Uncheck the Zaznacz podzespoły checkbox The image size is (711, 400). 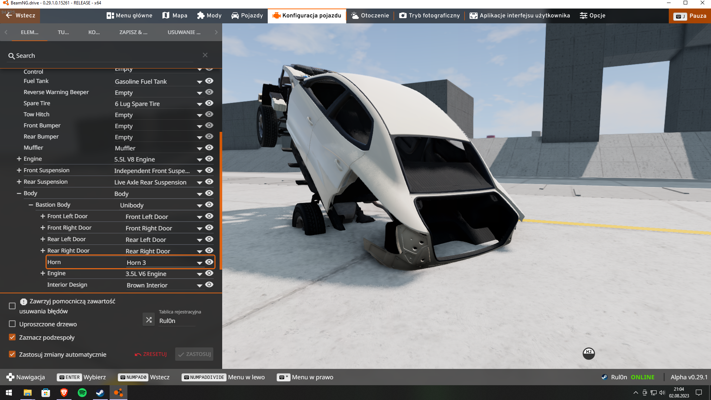coord(12,337)
